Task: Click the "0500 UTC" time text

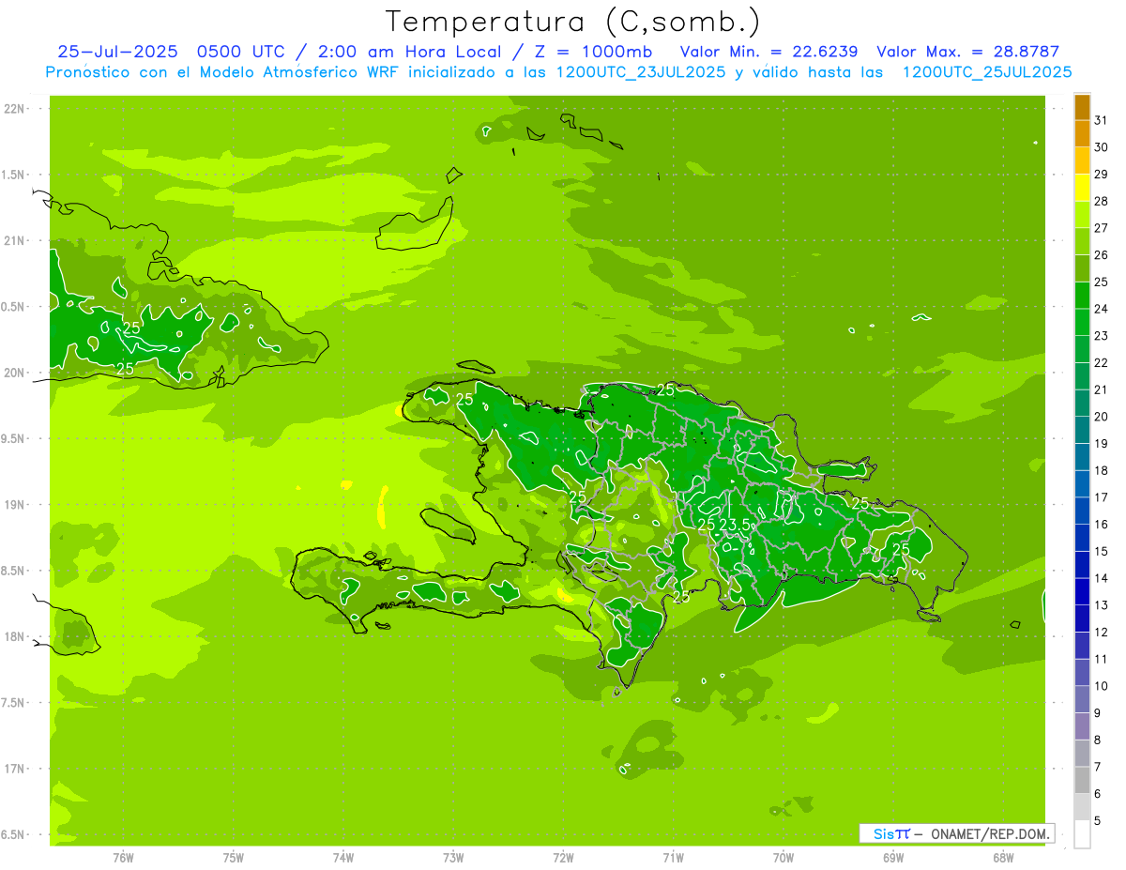Action: [x=239, y=52]
